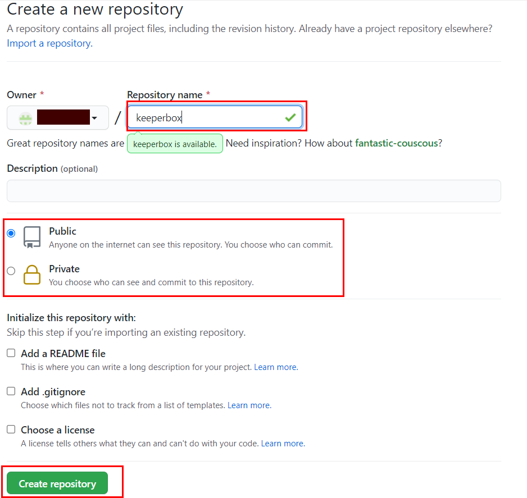Click the 'Private' option label

[64, 268]
